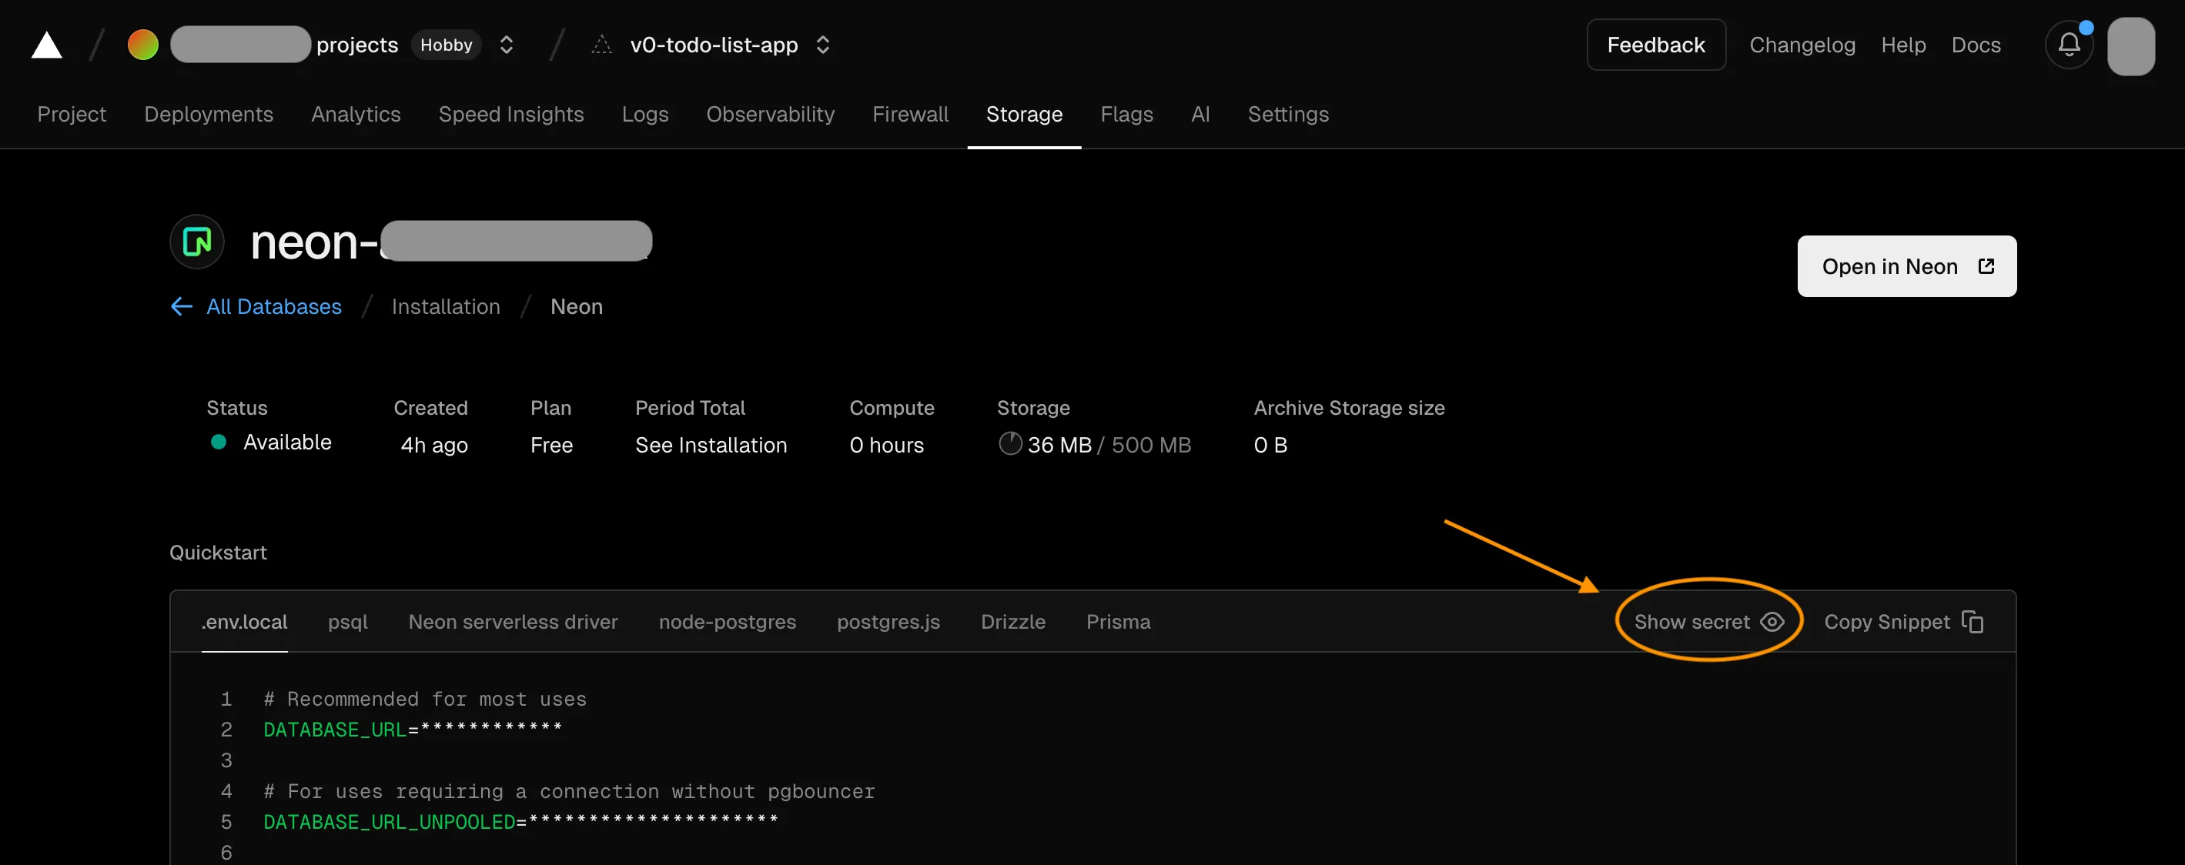The height and width of the screenshot is (865, 2185).
Task: Expand the project switcher next to v0-todo-list-app
Action: [822, 45]
